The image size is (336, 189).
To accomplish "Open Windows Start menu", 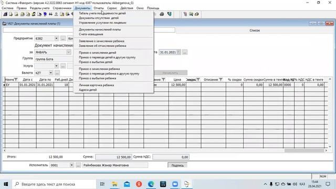I will point(6,184).
